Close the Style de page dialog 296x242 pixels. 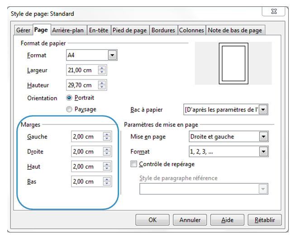tap(273, 11)
